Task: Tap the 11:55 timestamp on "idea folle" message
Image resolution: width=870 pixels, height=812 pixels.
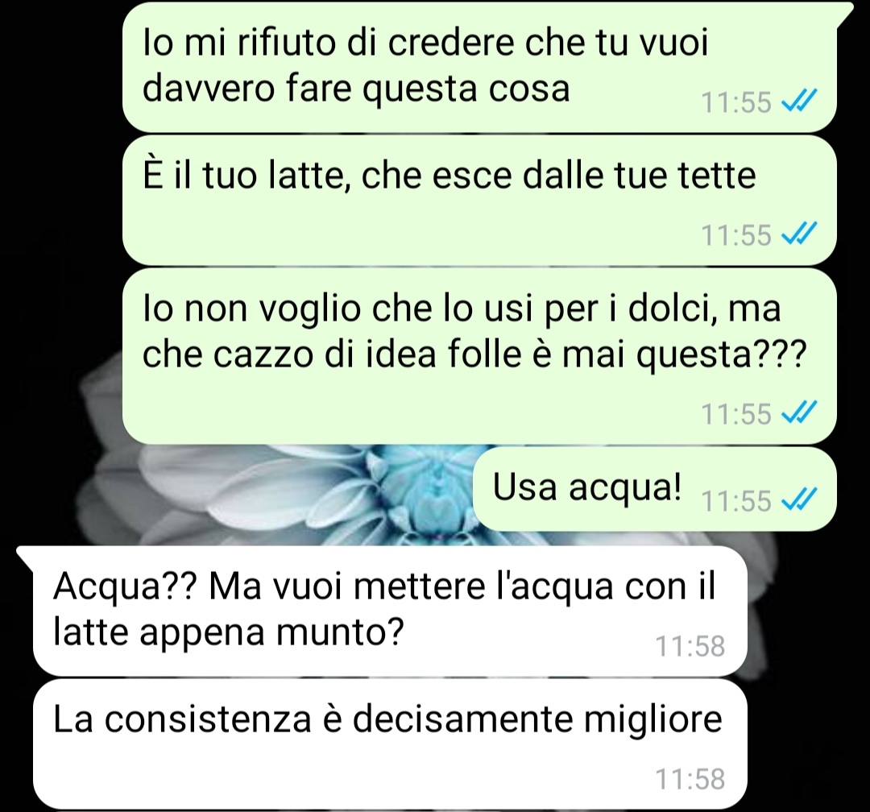Action: [736, 413]
